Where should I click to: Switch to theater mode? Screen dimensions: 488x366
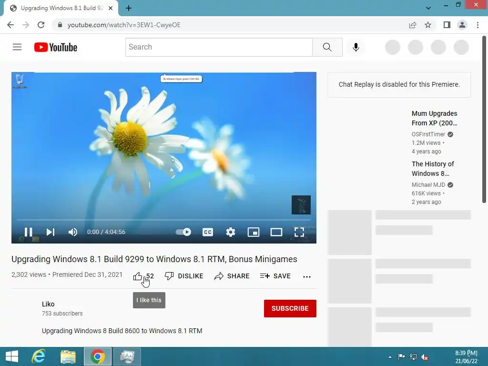pyautogui.click(x=276, y=232)
